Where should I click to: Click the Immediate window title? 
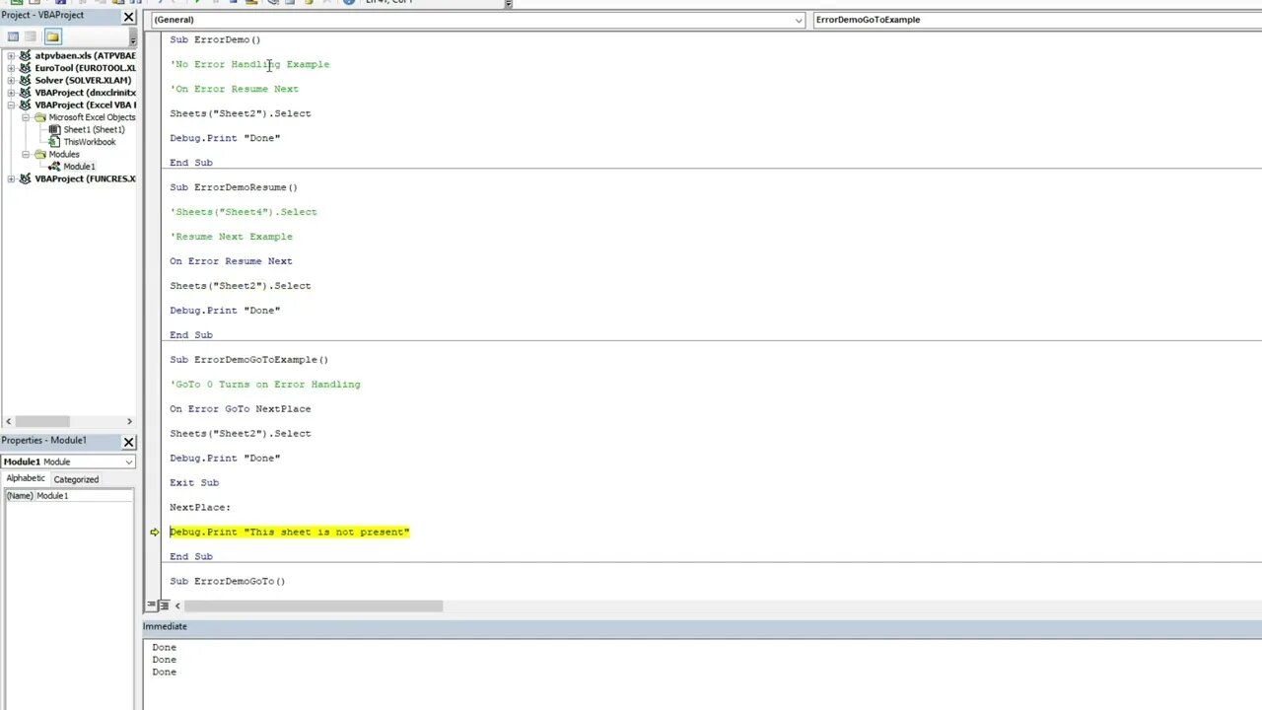click(x=165, y=627)
